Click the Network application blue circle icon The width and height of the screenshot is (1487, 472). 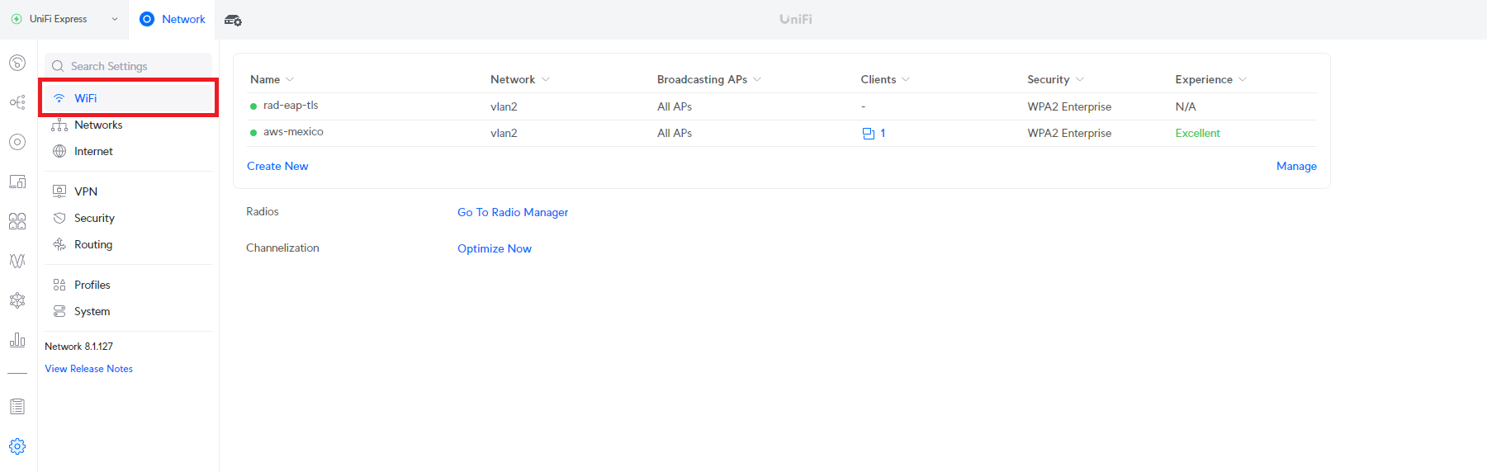[147, 19]
